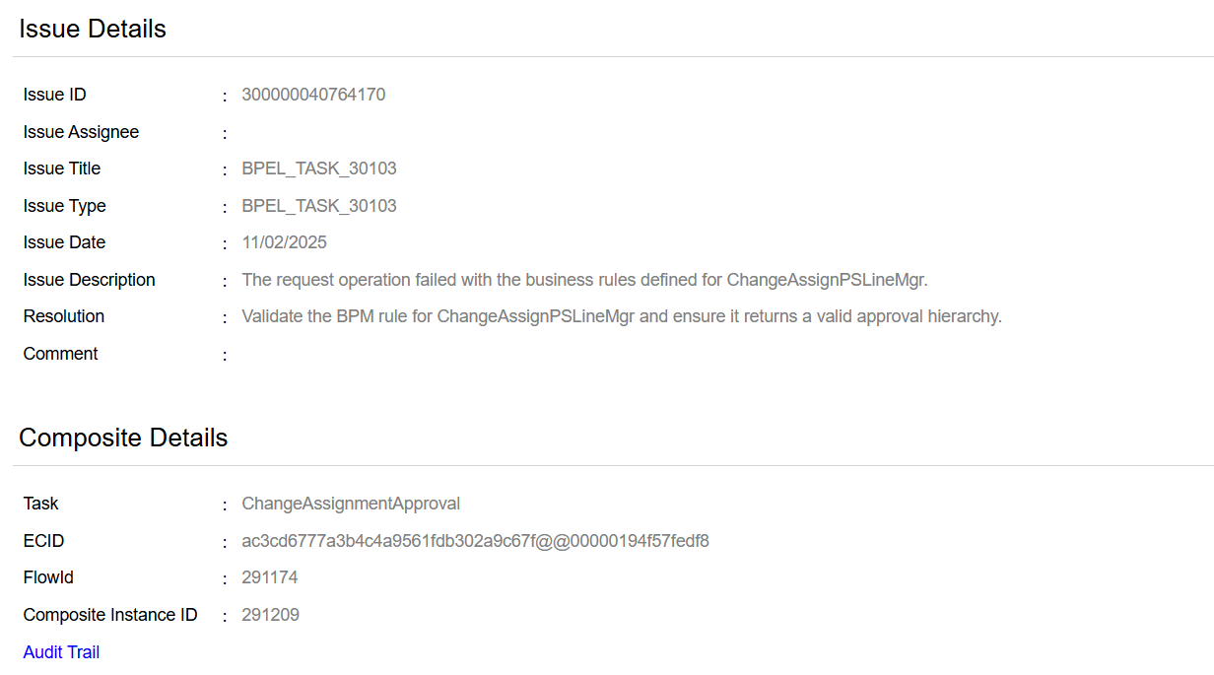
Task: Select the FlowId value 291174
Action: point(269,577)
